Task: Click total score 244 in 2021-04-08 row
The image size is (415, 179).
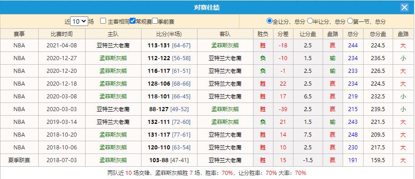Action: (x=353, y=46)
